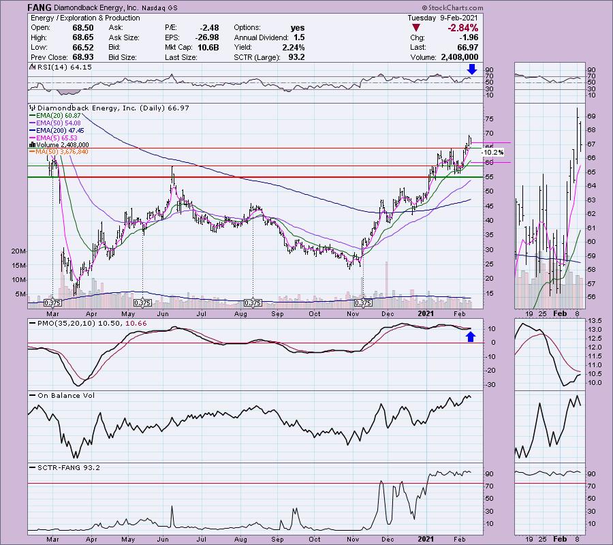The height and width of the screenshot is (545, 613).
Task: Click the Ask Size field label
Action: click(x=124, y=37)
